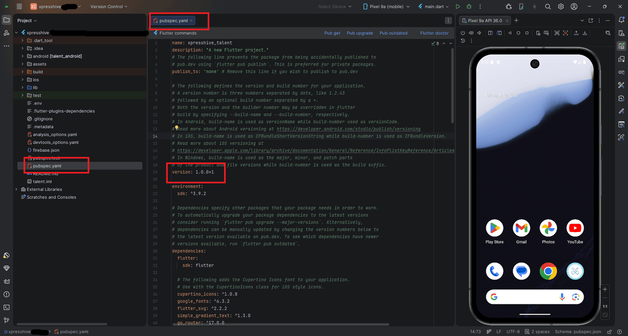The width and height of the screenshot is (628, 336).
Task: Run the app with green play button
Action: pyautogui.click(x=458, y=7)
